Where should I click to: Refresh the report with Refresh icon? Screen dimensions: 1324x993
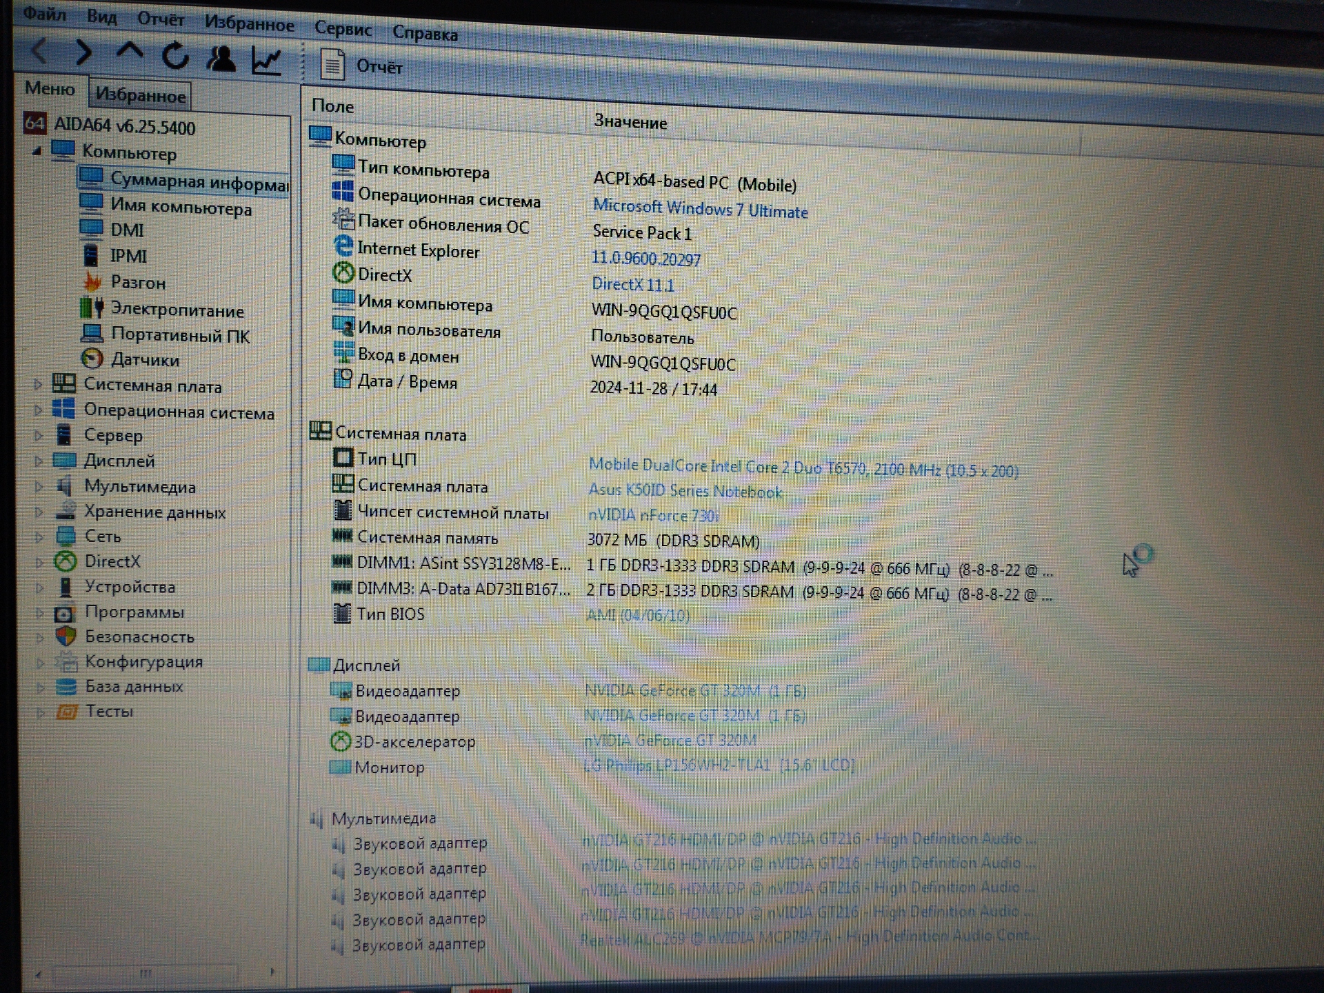coord(175,56)
